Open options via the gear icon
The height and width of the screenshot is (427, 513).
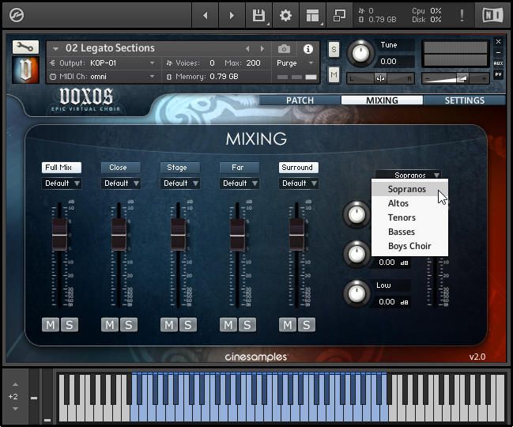click(285, 15)
